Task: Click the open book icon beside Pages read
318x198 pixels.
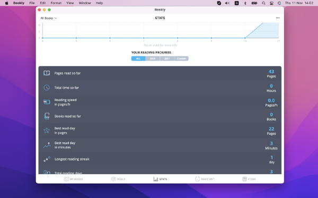Action: [47, 73]
